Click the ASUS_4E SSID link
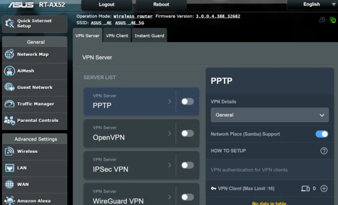Viewport: 338px width, 205px height. pyautogui.click(x=101, y=23)
